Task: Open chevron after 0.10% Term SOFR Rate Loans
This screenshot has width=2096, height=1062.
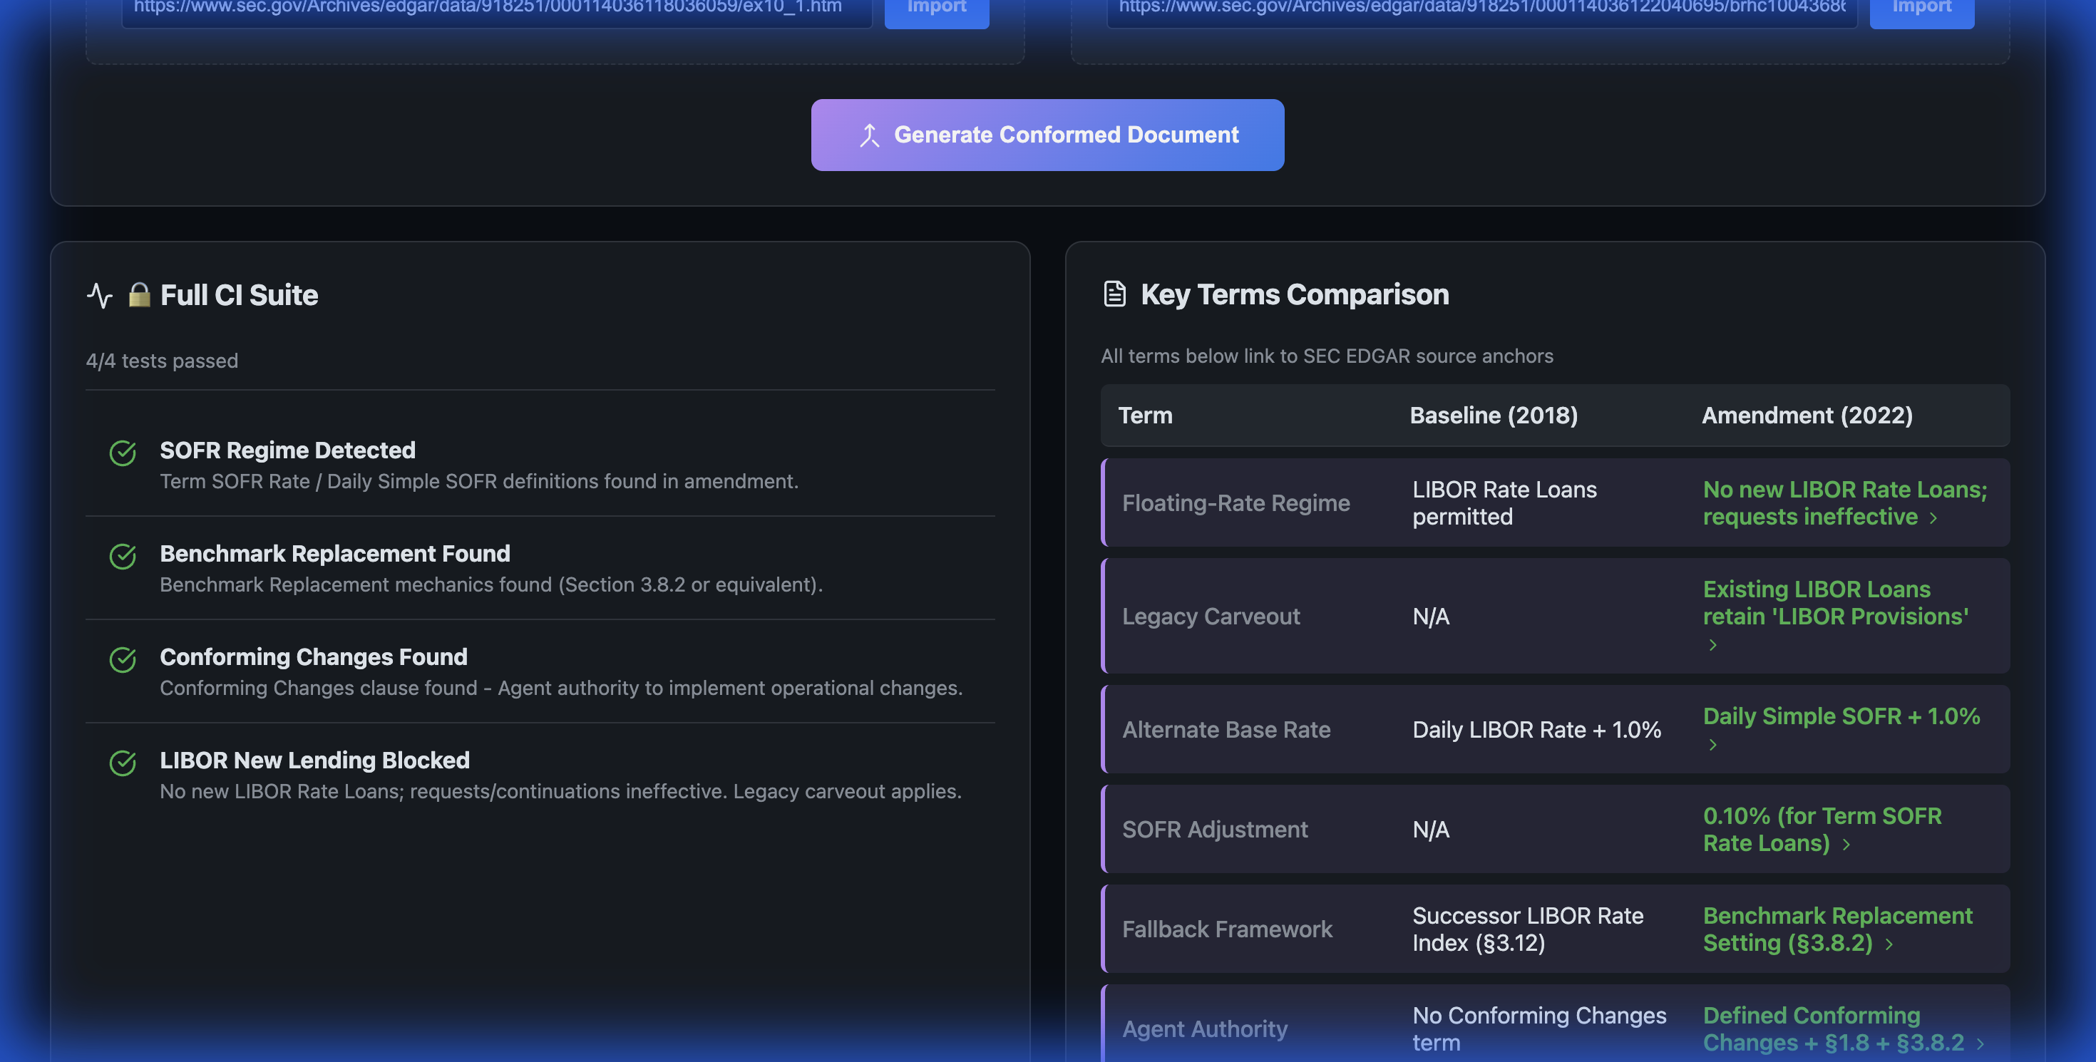Action: click(1846, 845)
